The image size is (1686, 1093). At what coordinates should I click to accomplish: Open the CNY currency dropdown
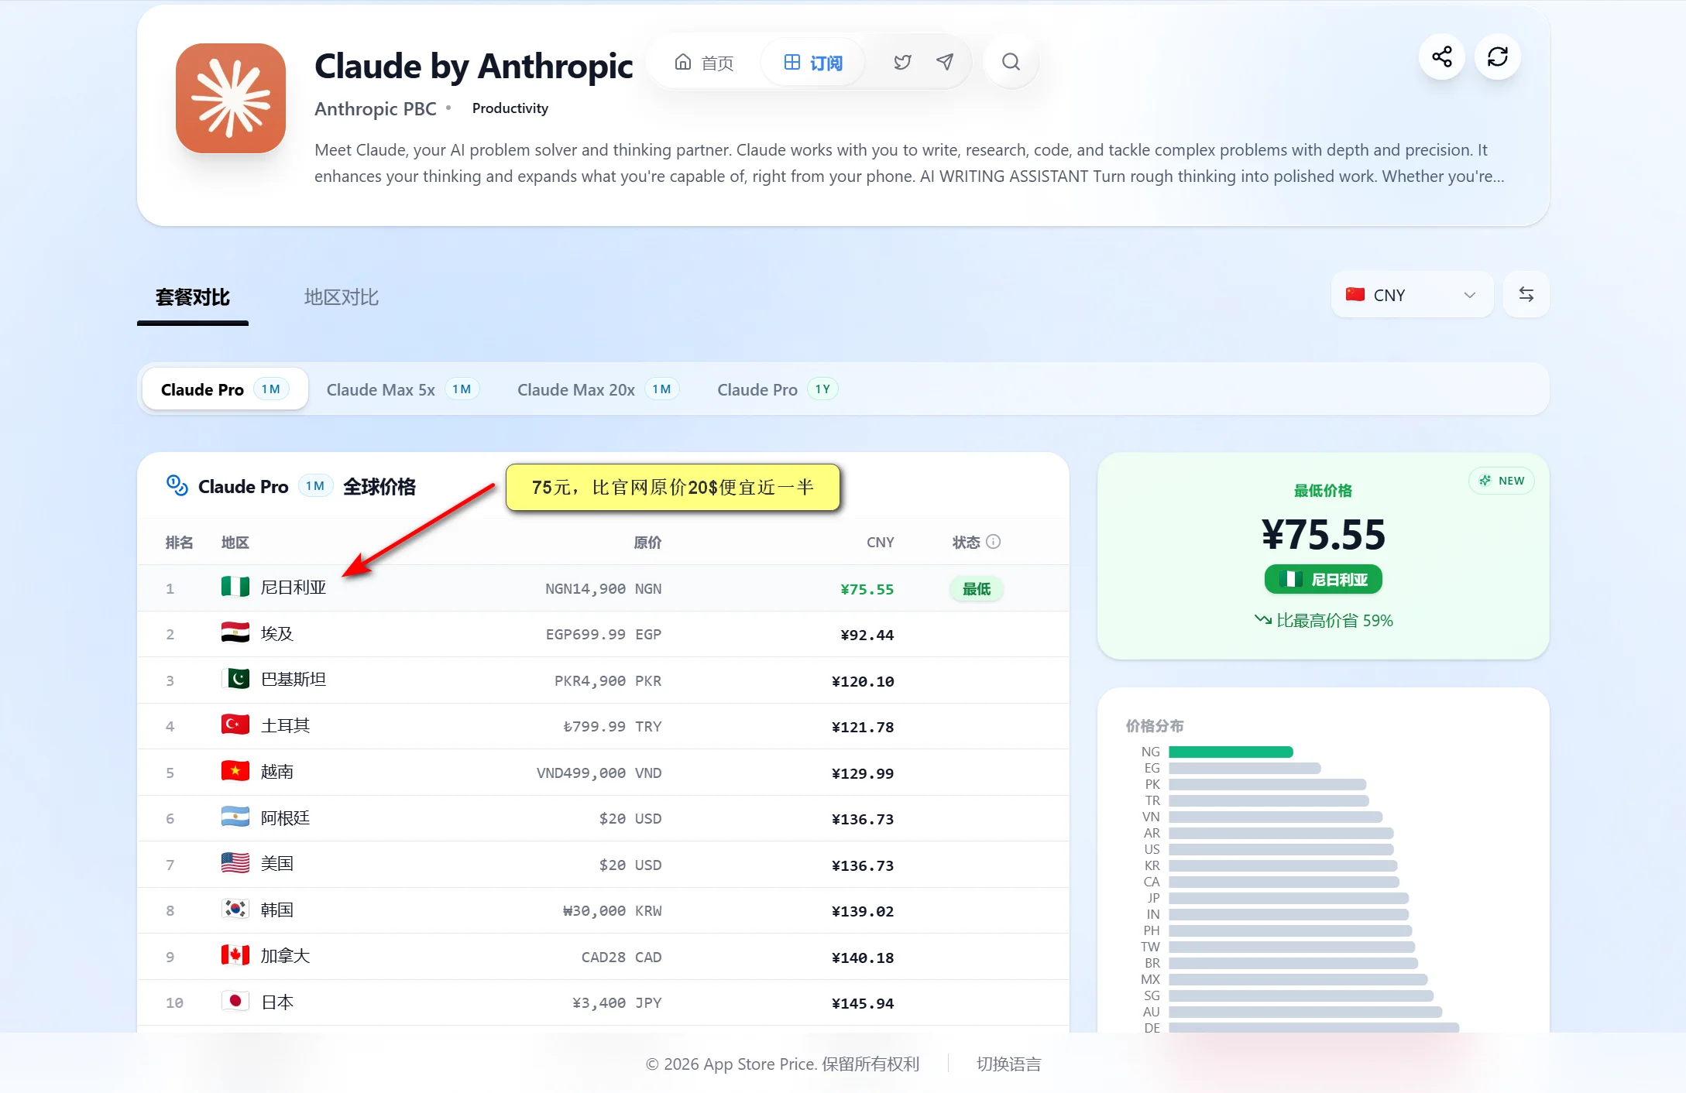(1412, 294)
